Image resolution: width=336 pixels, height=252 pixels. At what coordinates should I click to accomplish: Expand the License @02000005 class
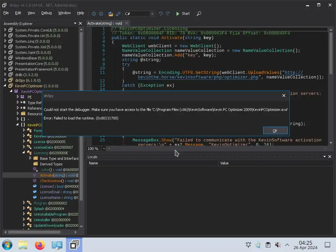(24, 141)
